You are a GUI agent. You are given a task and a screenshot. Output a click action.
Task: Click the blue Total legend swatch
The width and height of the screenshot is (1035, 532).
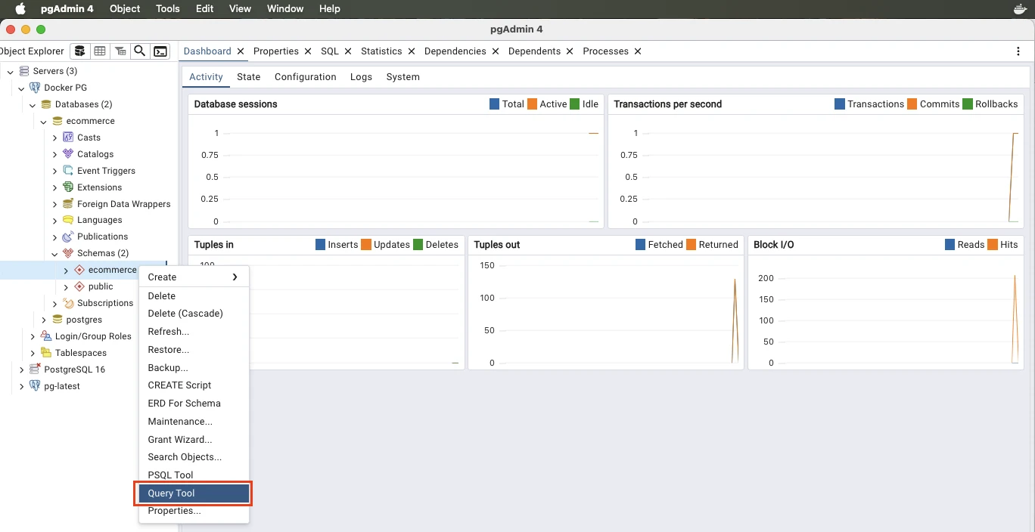(495, 104)
